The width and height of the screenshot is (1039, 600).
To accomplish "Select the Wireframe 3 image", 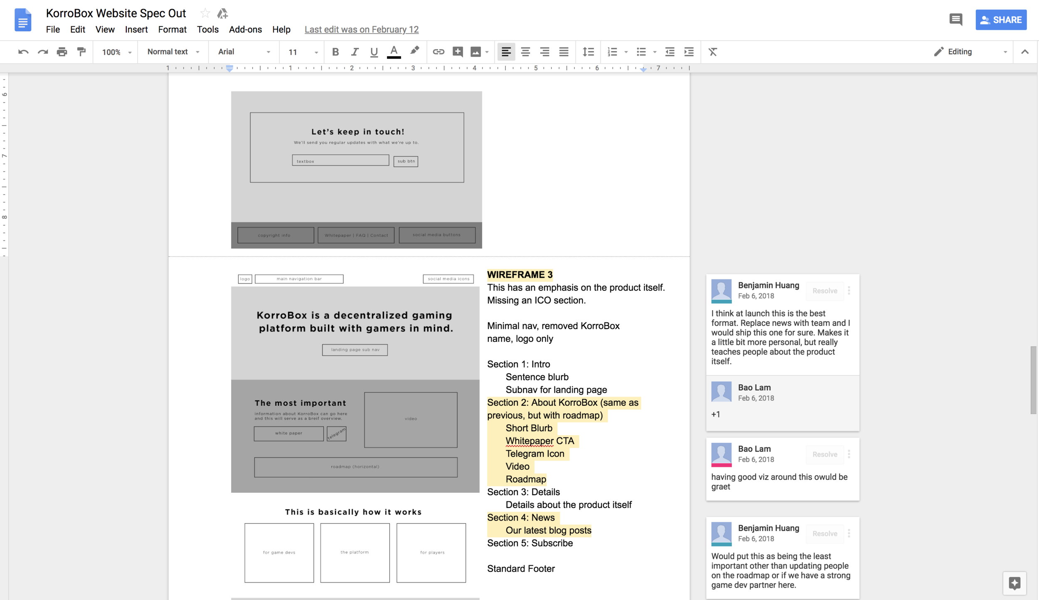I will pos(355,435).
